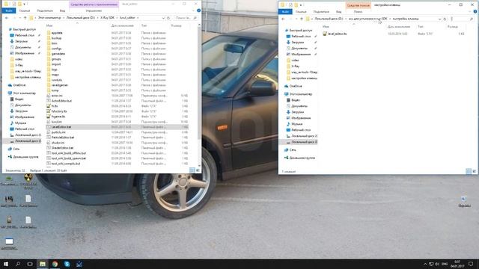Select video folder in right window sidebar
The height and width of the screenshot is (269, 479).
point(295,60)
